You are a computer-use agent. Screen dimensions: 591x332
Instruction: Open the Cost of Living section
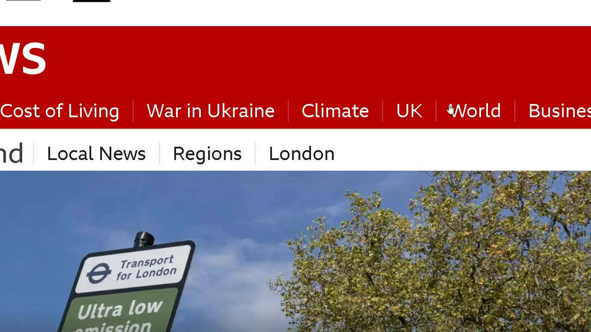[60, 111]
